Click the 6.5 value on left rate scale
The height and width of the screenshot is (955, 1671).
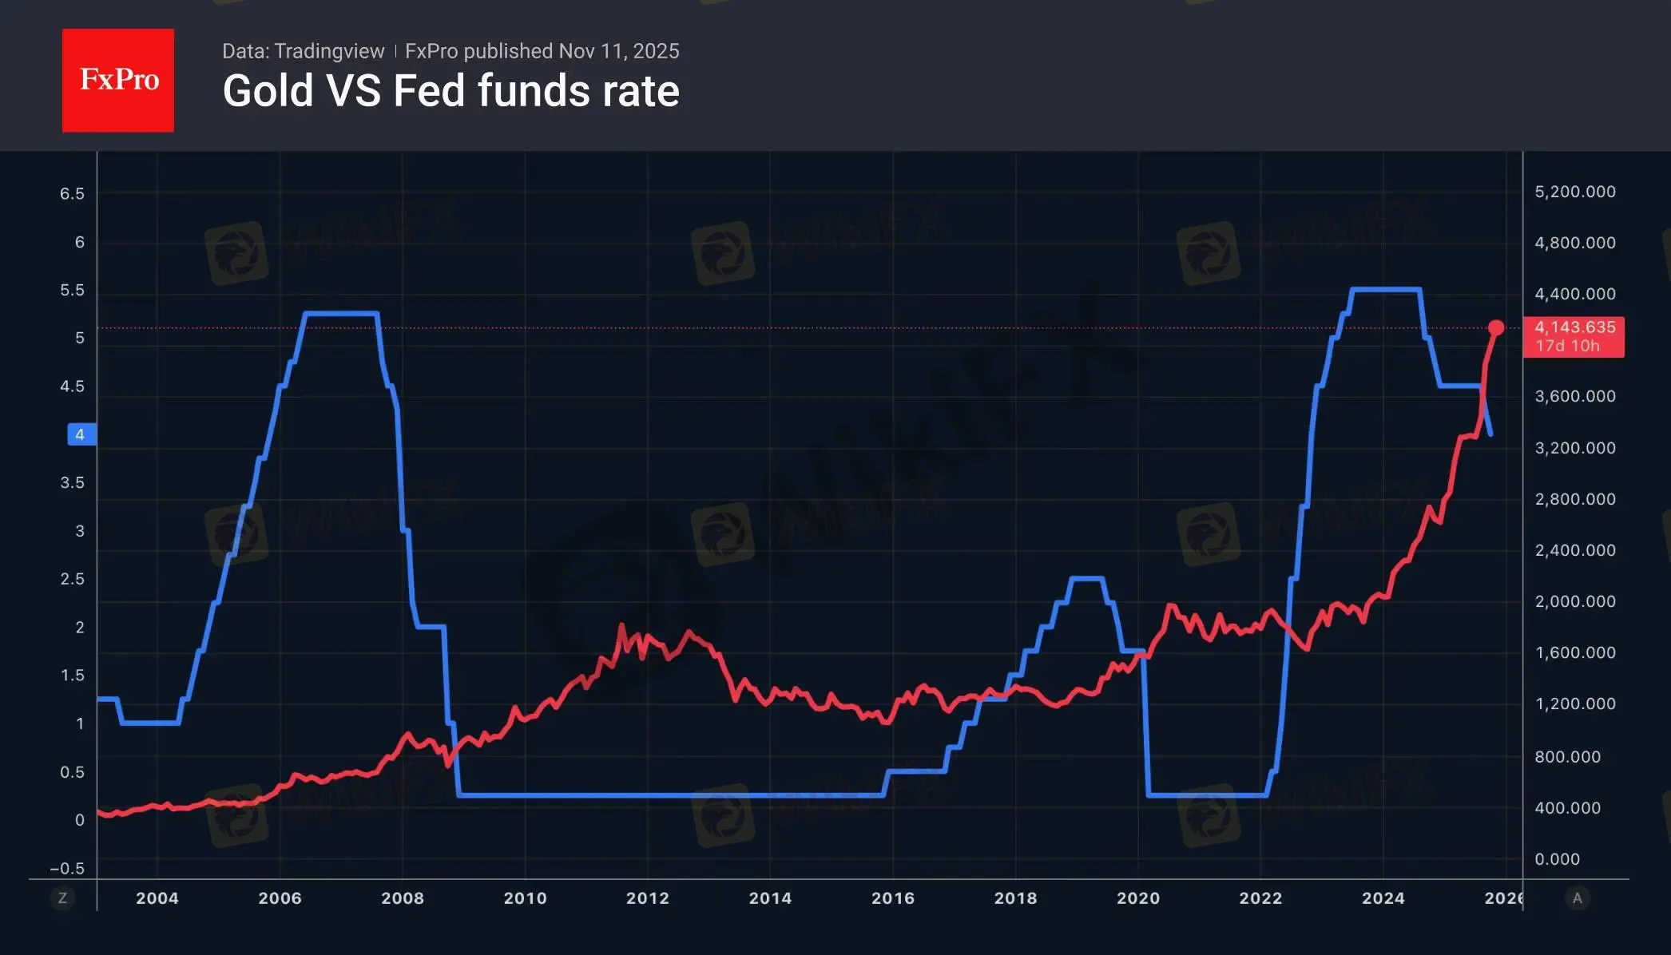click(72, 193)
